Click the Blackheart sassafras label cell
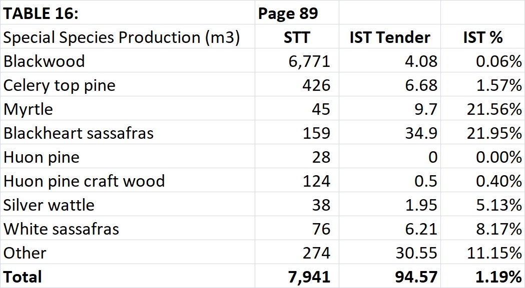Screen dimensions: 525x288 [79, 133]
